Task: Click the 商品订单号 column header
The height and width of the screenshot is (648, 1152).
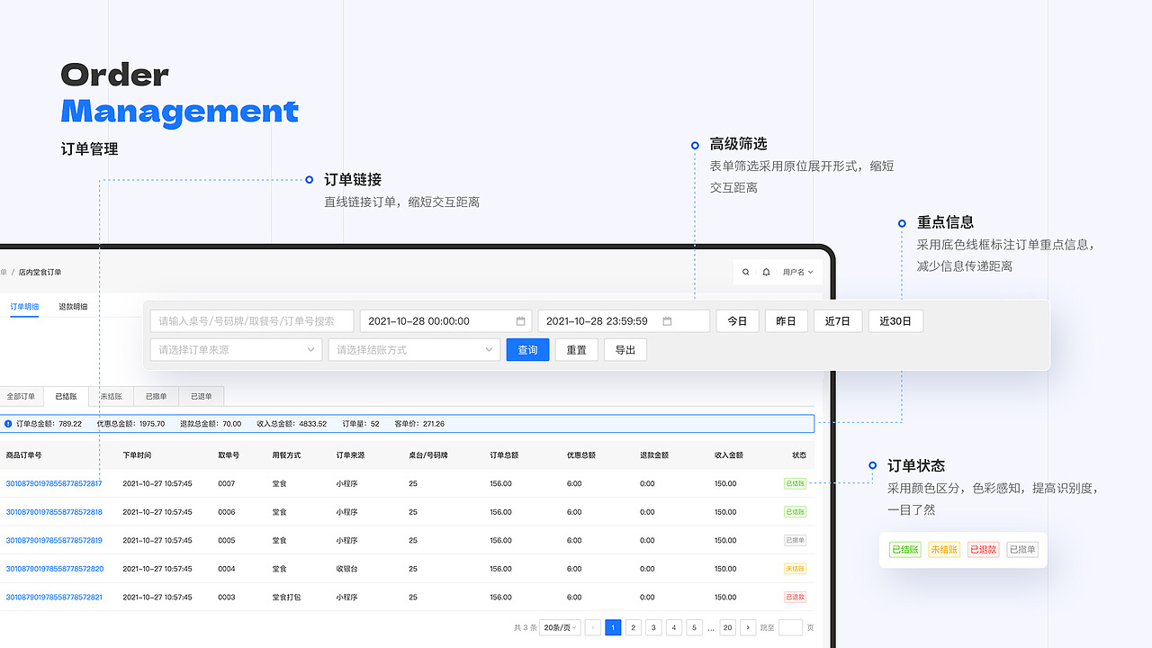Action: (23, 455)
